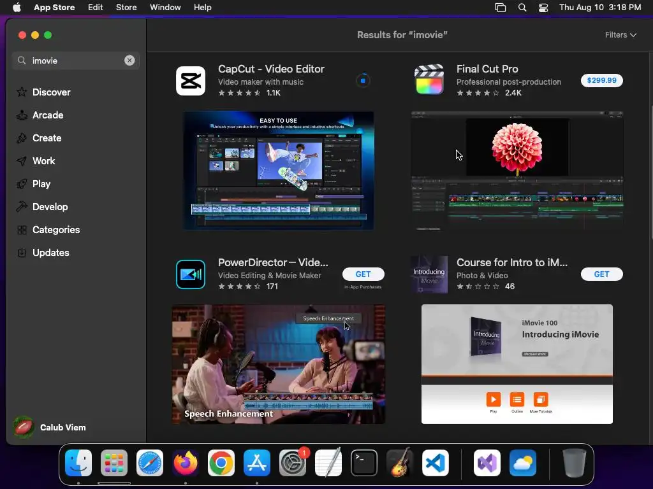
Task: Launch Visual Studio Code from Dock
Action: pyautogui.click(x=436, y=463)
